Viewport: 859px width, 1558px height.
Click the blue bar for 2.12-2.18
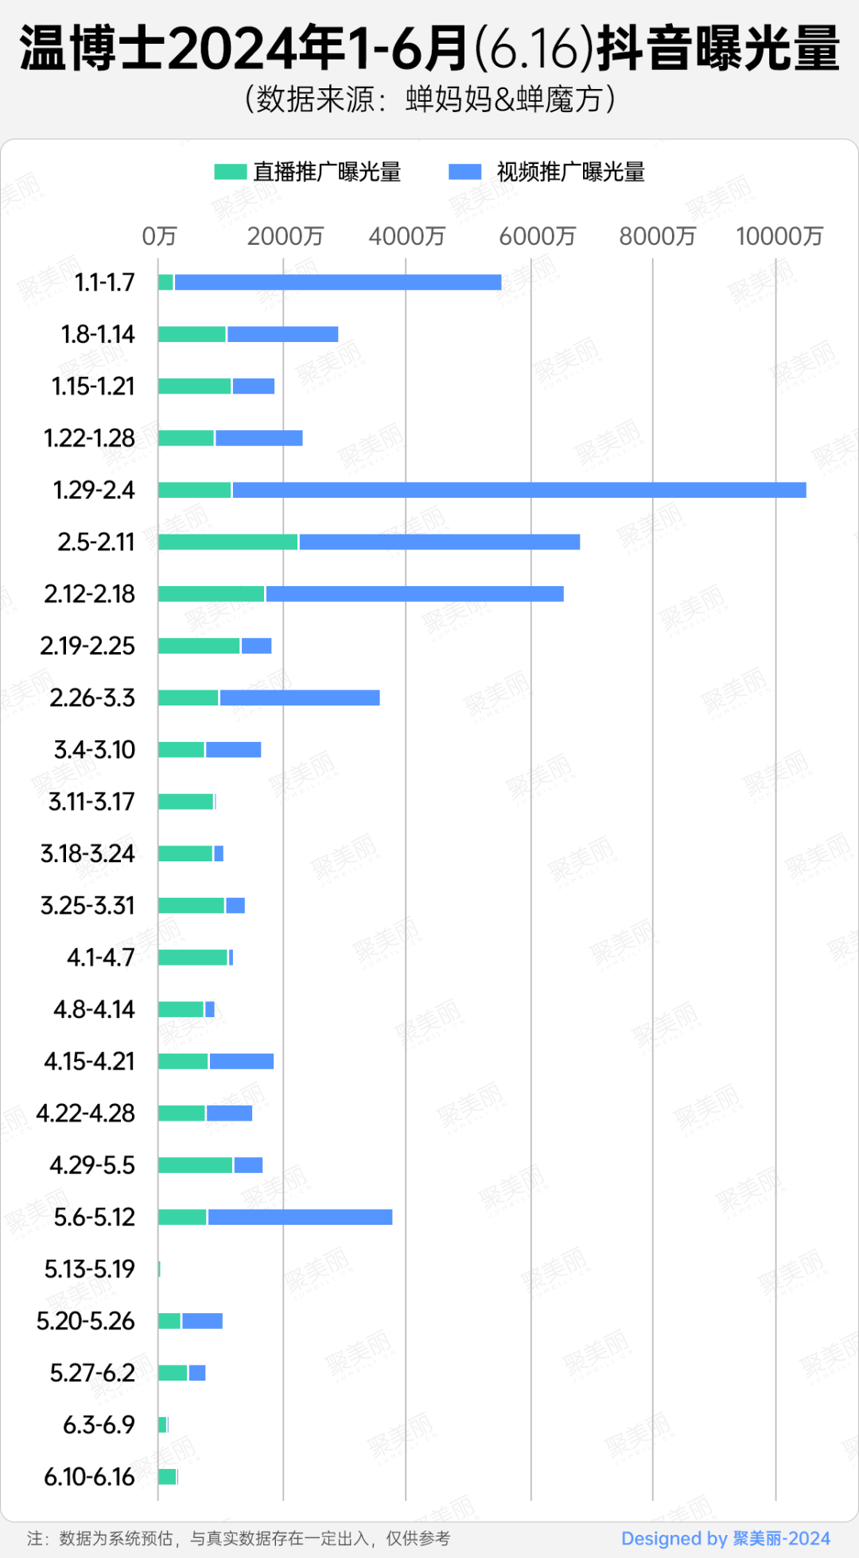(414, 593)
